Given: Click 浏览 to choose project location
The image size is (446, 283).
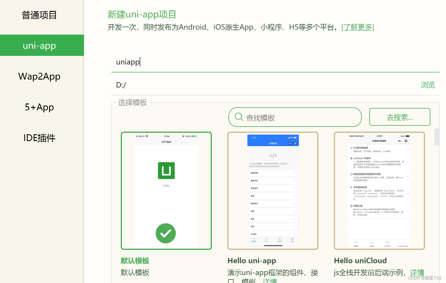Looking at the screenshot, I should pyautogui.click(x=427, y=85).
